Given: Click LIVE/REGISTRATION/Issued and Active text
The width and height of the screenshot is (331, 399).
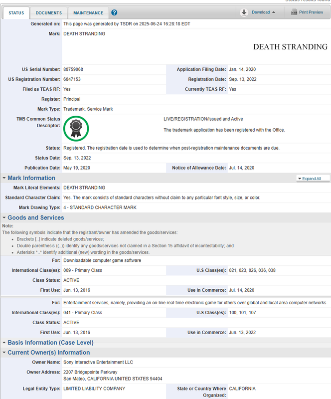Looking at the screenshot, I should [x=203, y=119].
